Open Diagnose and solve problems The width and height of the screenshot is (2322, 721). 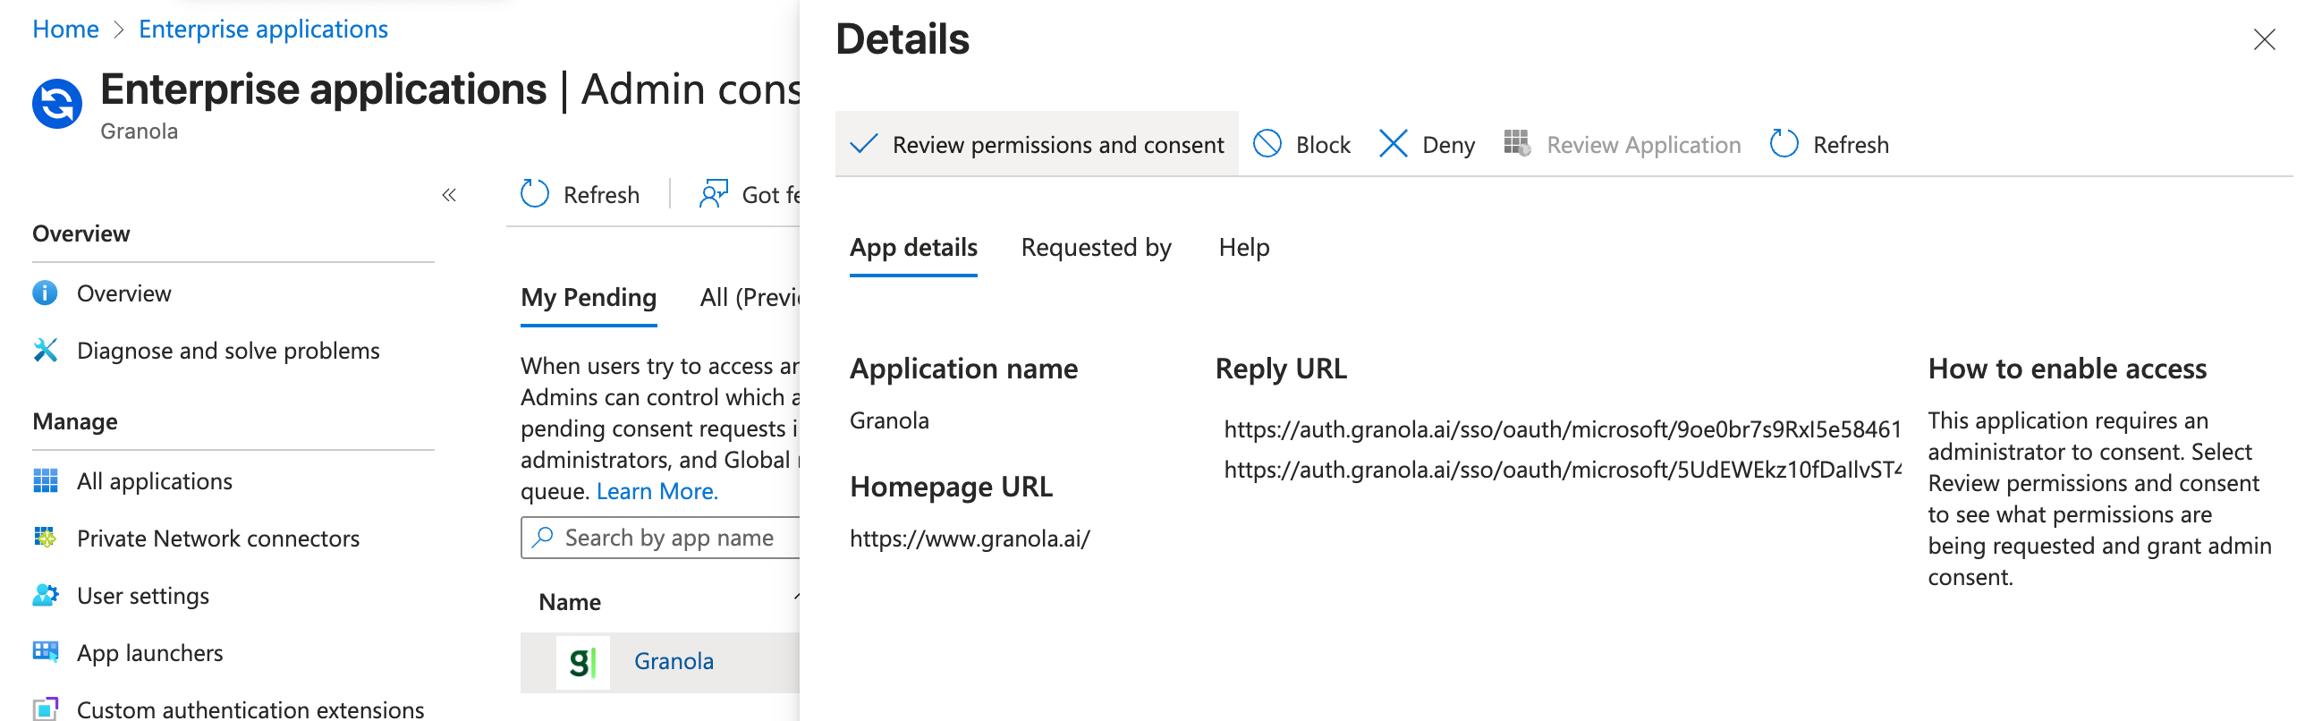227,351
